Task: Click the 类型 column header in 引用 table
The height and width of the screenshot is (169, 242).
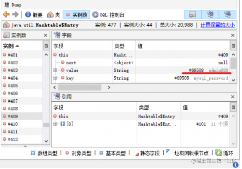Action: (159, 107)
